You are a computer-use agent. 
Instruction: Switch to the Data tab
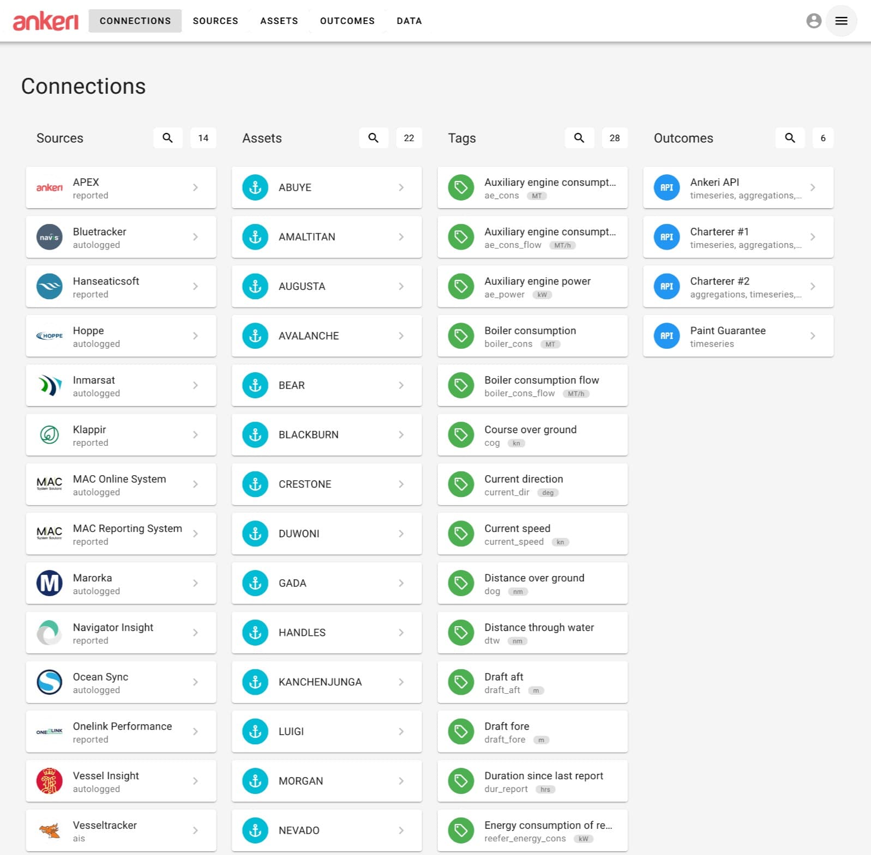point(409,21)
